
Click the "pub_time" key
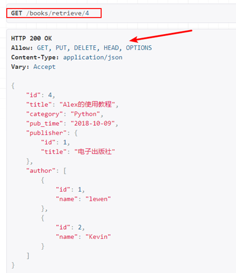(x=44, y=123)
